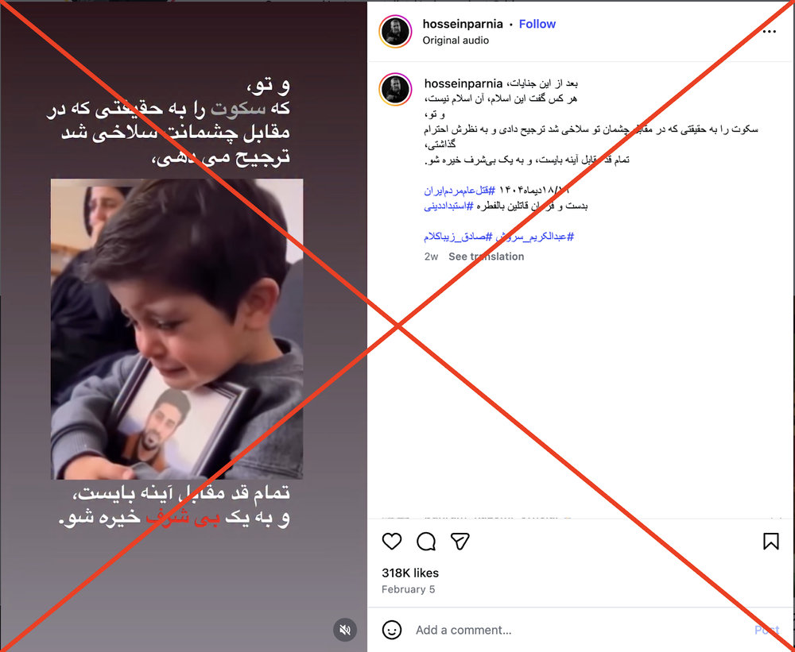Open hosseinparnia profile picture in header
Screen dimensions: 795x652
tap(395, 32)
